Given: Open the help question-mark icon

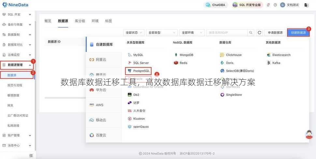Looking at the screenshot, I should [x=275, y=5].
